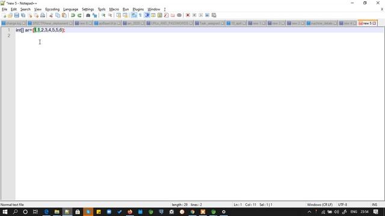The height and width of the screenshot is (216, 385).
Task: Open the Macro menu
Action: click(114, 10)
